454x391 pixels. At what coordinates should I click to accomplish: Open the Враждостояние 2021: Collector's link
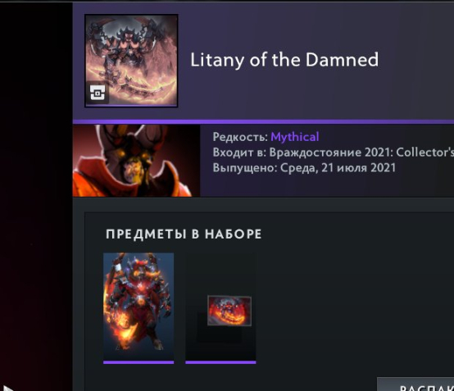coord(361,152)
